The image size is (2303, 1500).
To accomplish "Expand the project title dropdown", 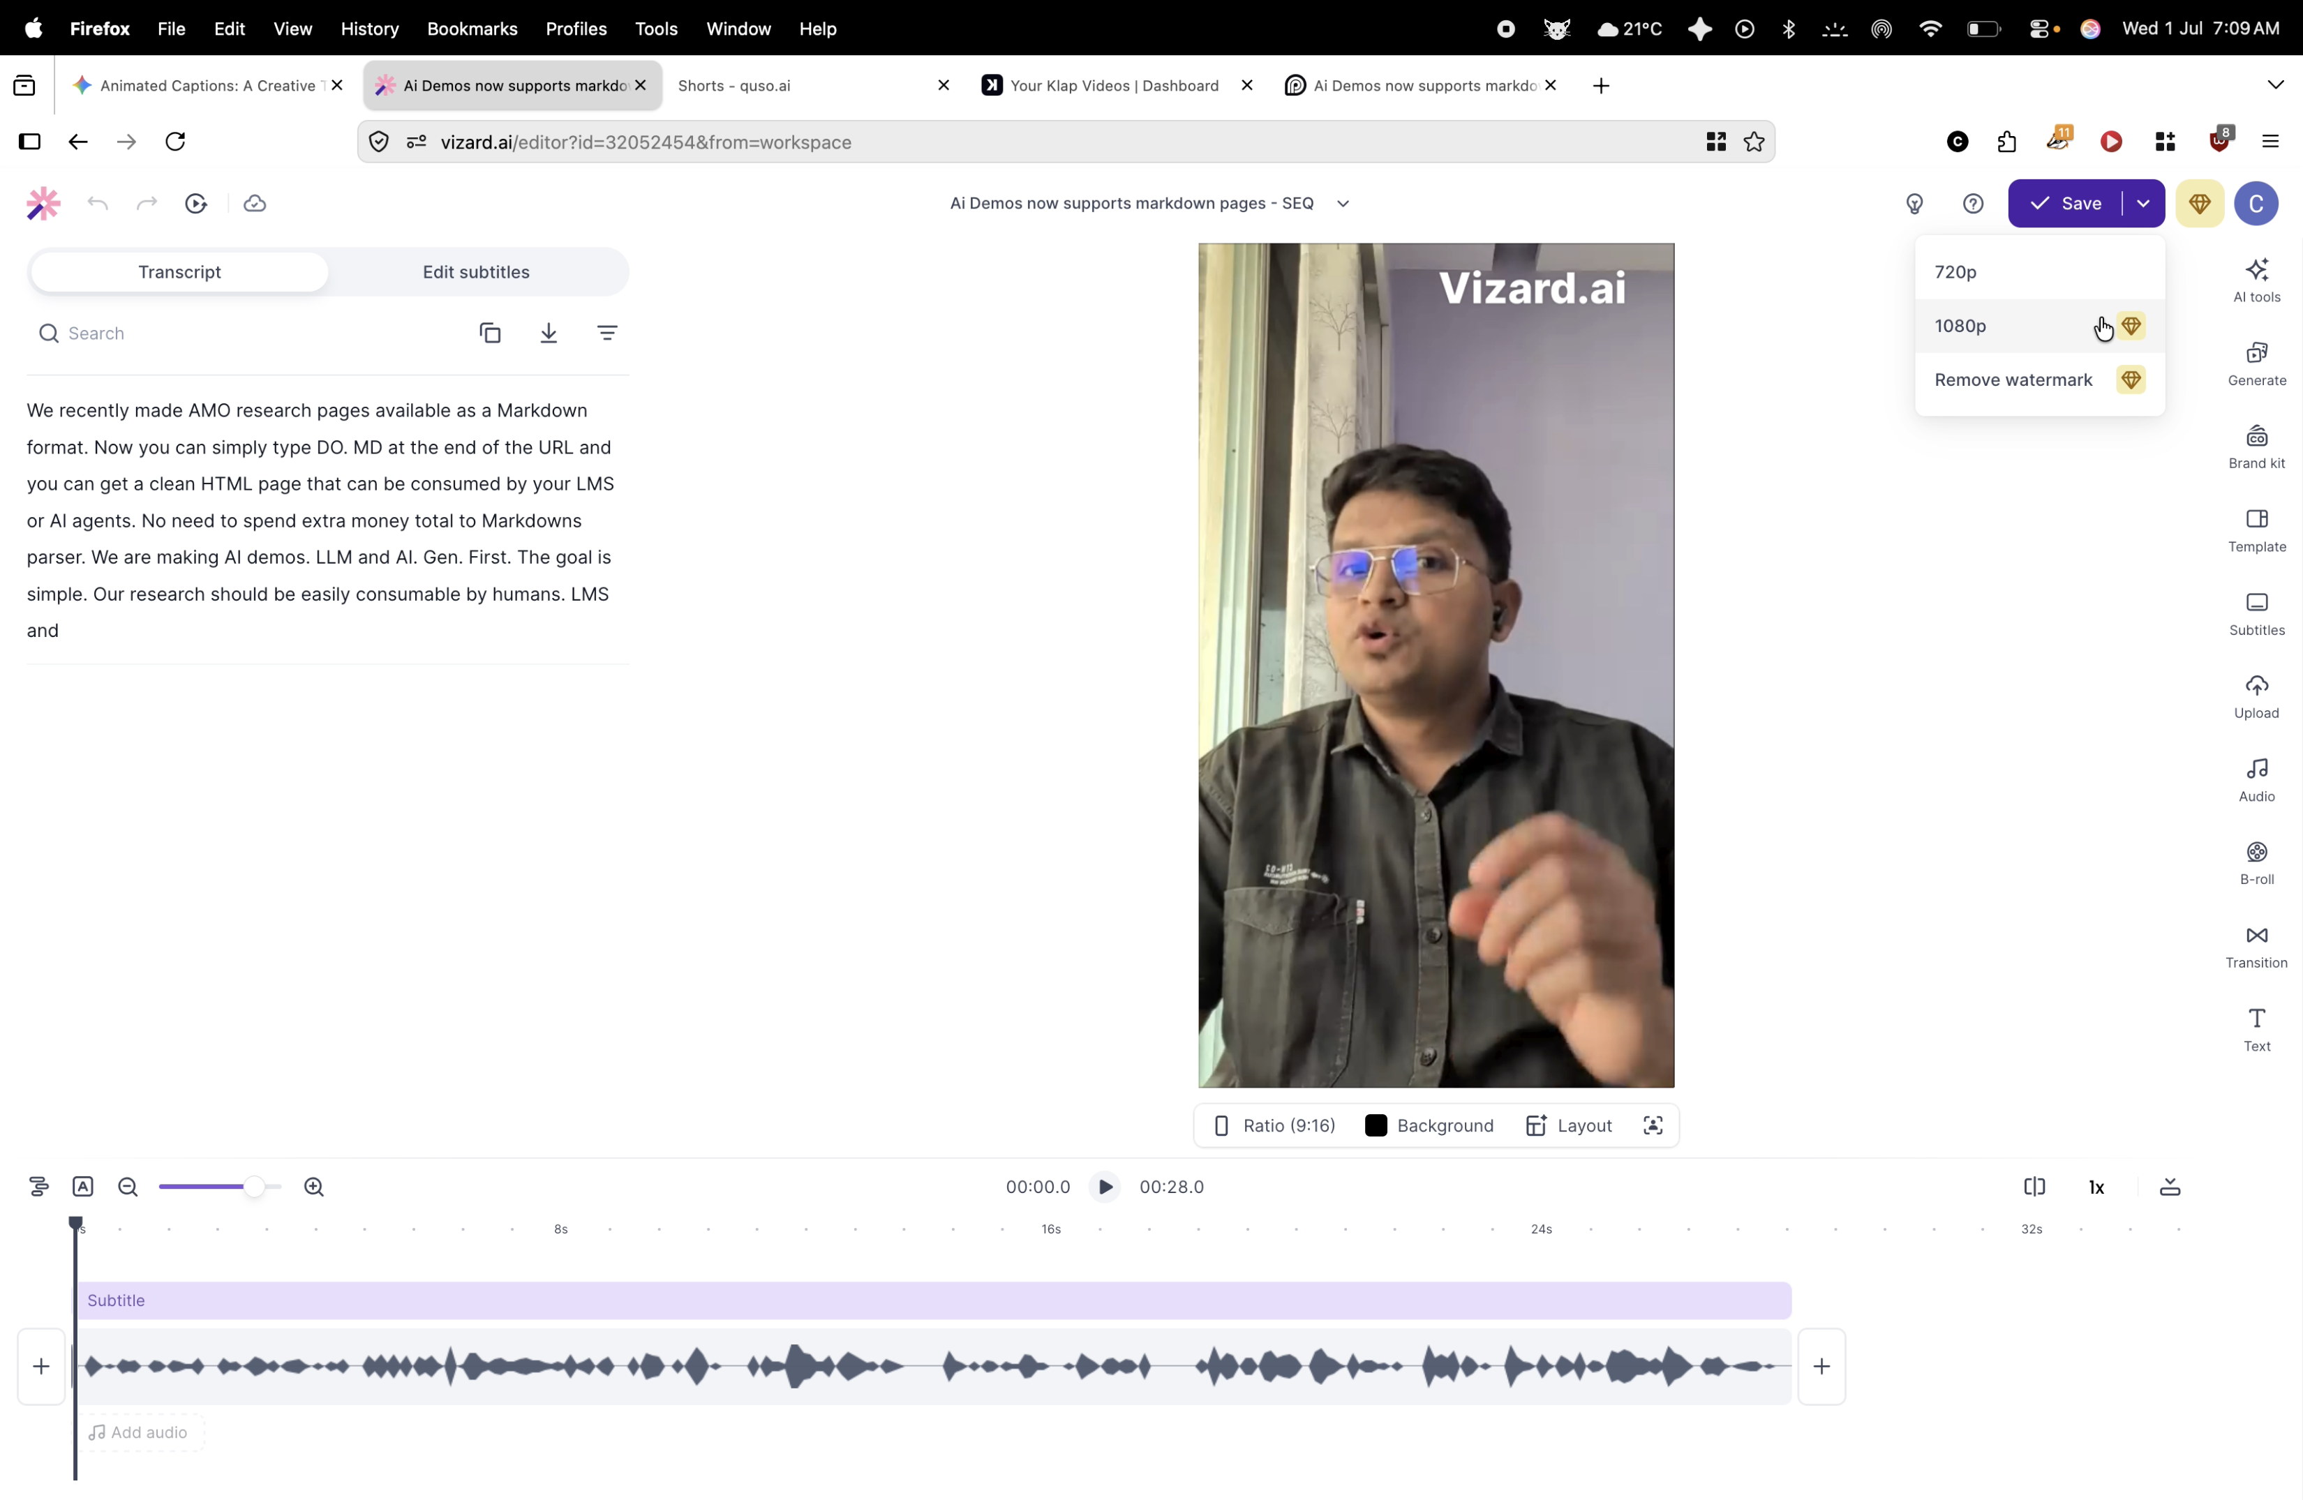I will (x=1342, y=203).
